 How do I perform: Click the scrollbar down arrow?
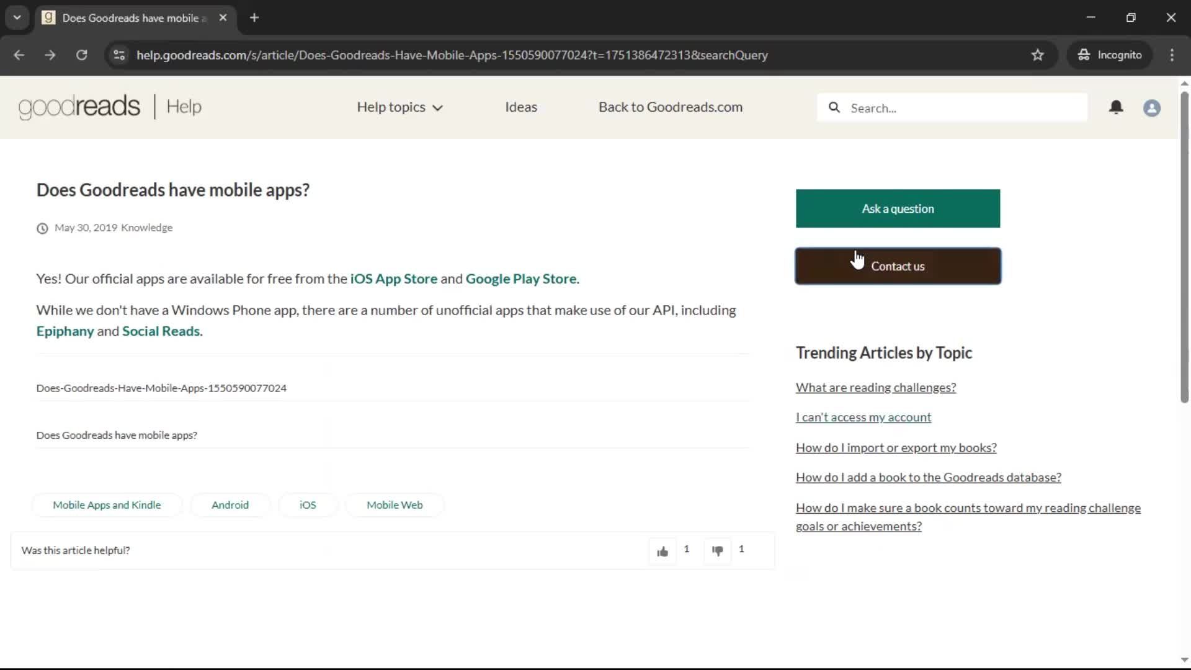coord(1184,660)
